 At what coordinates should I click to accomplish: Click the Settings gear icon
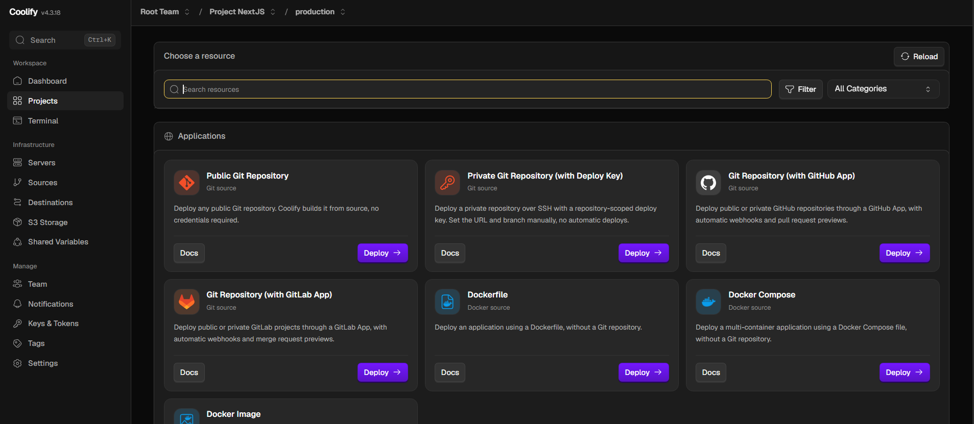coord(17,363)
